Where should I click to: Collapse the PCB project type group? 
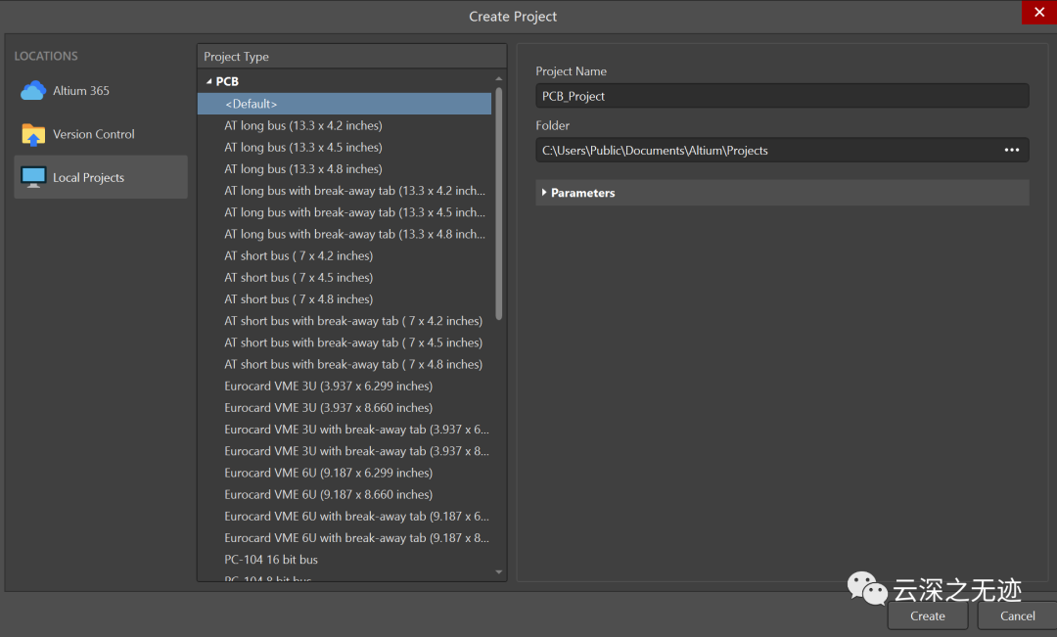click(209, 81)
